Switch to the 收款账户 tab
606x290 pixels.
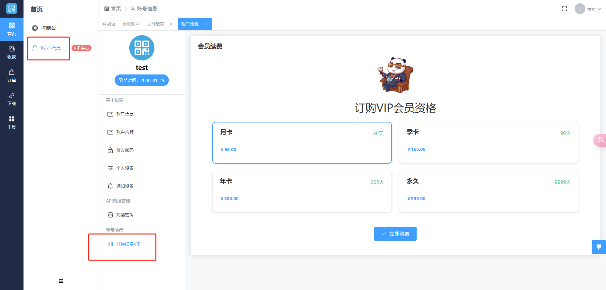click(x=131, y=24)
